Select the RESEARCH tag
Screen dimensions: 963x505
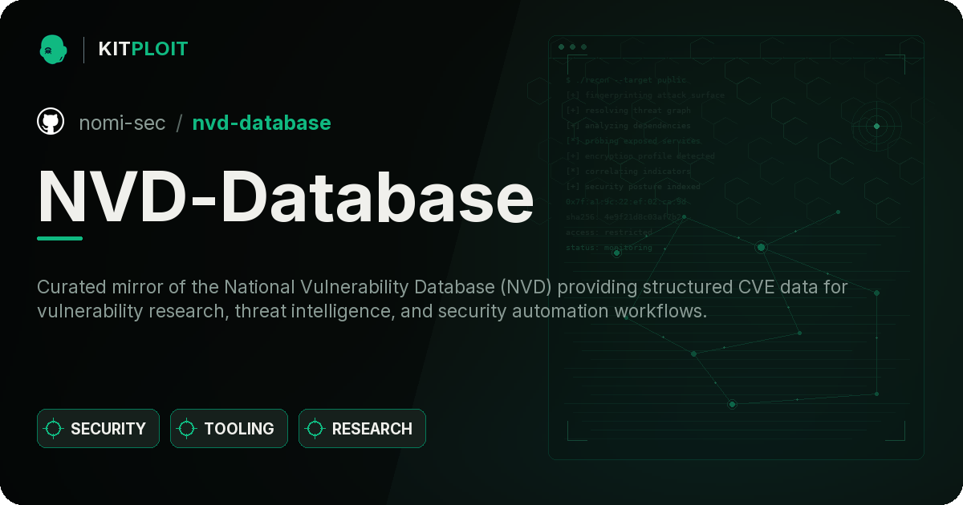[x=362, y=429]
